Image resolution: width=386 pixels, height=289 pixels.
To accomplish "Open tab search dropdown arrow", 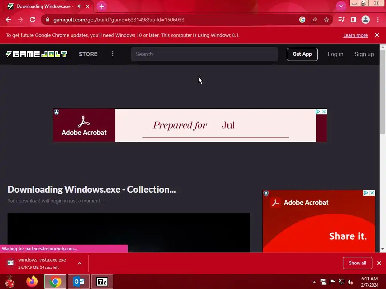I will [x=341, y=6].
